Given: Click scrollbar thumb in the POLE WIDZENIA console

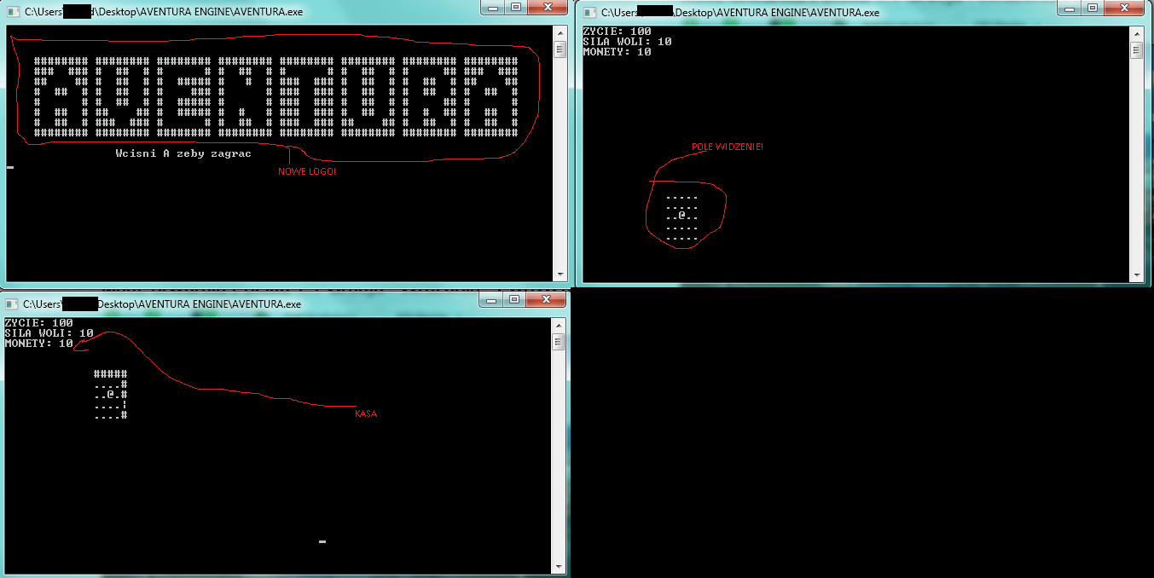Looking at the screenshot, I should (x=1136, y=49).
